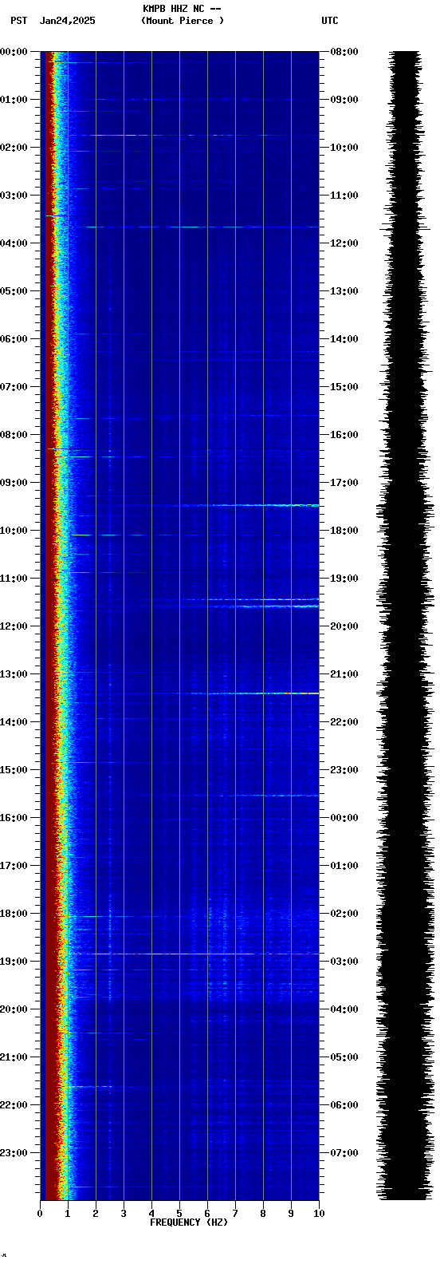Image resolution: width=440 pixels, height=1264 pixels.
Task: Click the 09:00 PST time label
Action: tap(14, 483)
